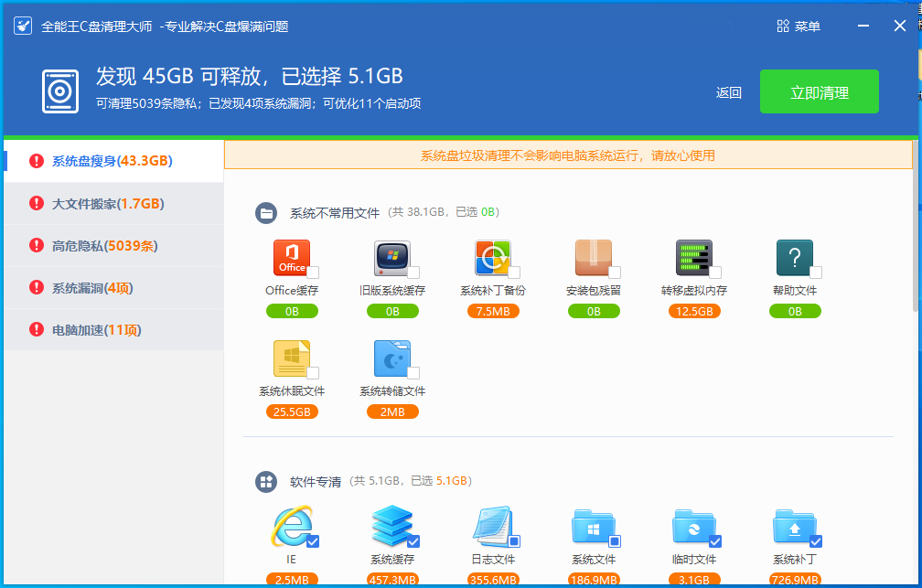The image size is (922, 588).
Task: Click the 旧版系统缓存 item icon
Action: 393,258
